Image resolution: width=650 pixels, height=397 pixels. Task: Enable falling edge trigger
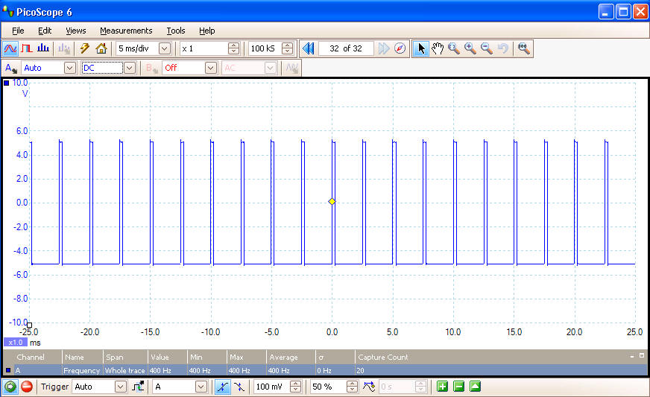coord(238,387)
